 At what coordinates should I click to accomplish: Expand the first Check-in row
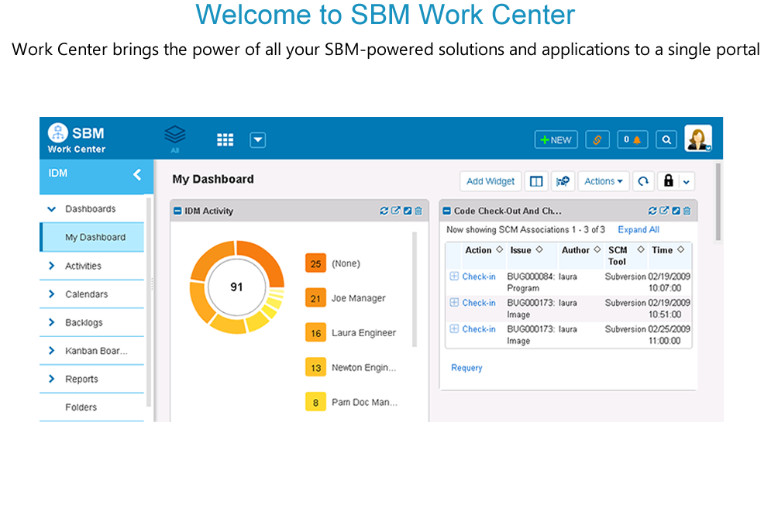click(454, 276)
